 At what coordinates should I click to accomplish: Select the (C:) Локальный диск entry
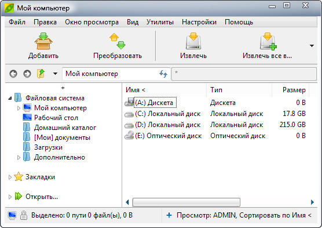167,114
